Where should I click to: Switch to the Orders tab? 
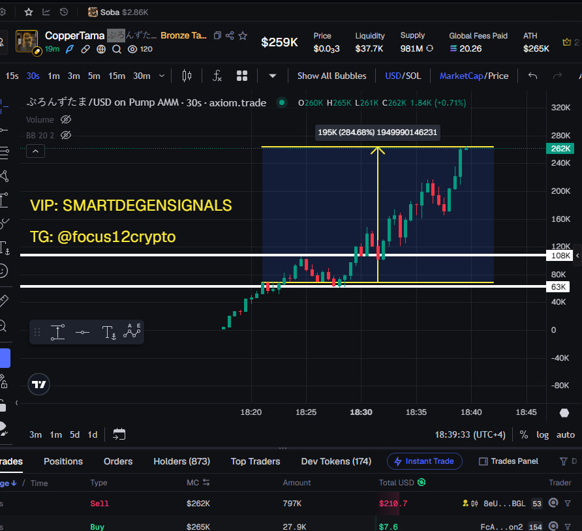click(118, 461)
